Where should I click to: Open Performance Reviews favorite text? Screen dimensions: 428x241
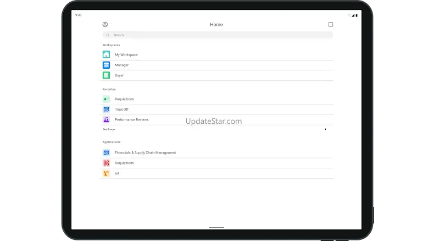[131, 120]
